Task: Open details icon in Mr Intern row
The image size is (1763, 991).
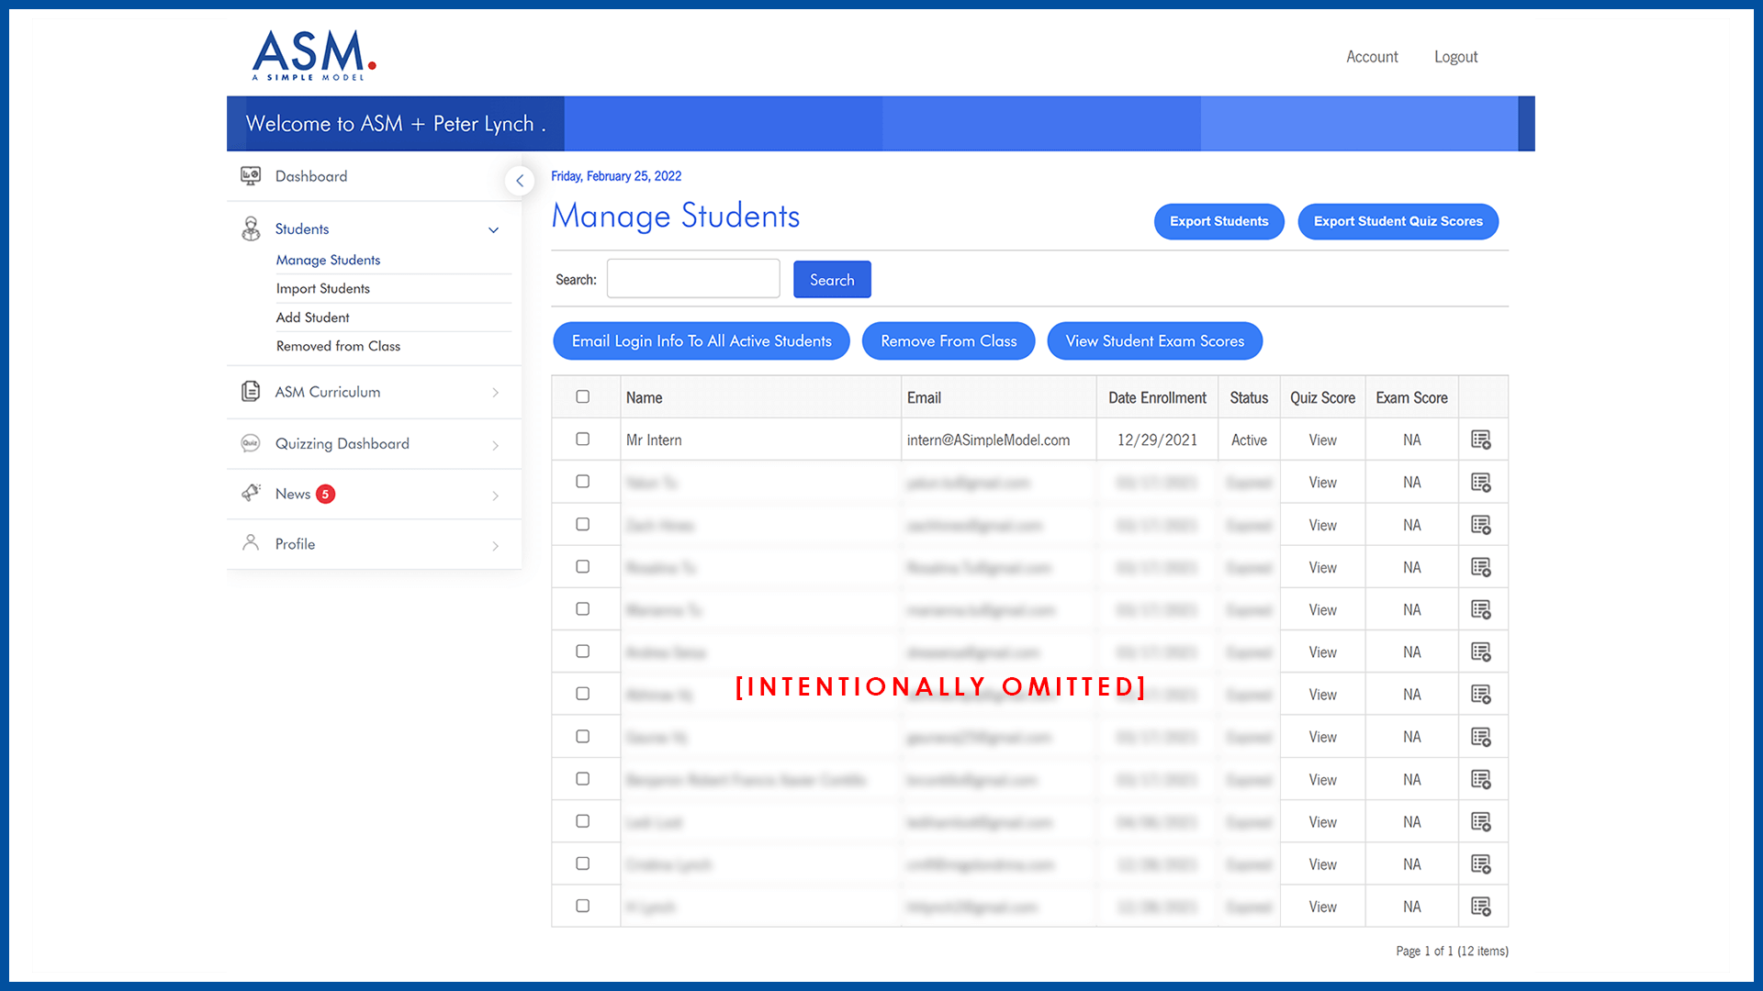Action: (1480, 440)
